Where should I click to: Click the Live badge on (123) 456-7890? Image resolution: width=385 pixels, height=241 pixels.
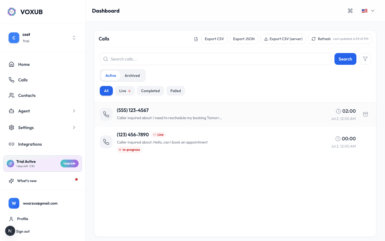pos(158,135)
